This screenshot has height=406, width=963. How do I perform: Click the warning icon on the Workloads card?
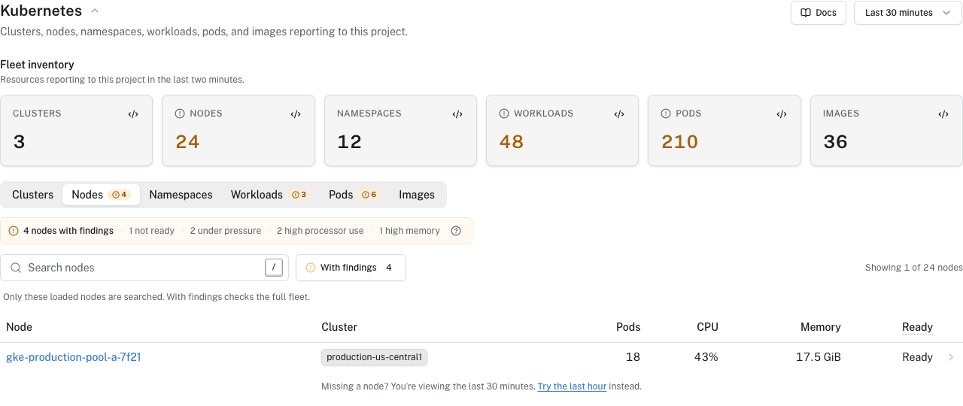click(504, 114)
